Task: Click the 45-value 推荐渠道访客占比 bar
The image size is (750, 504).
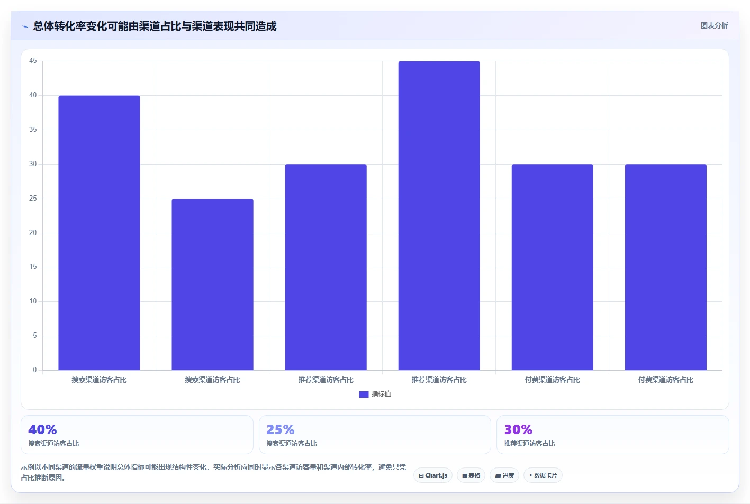Action: tap(439, 216)
